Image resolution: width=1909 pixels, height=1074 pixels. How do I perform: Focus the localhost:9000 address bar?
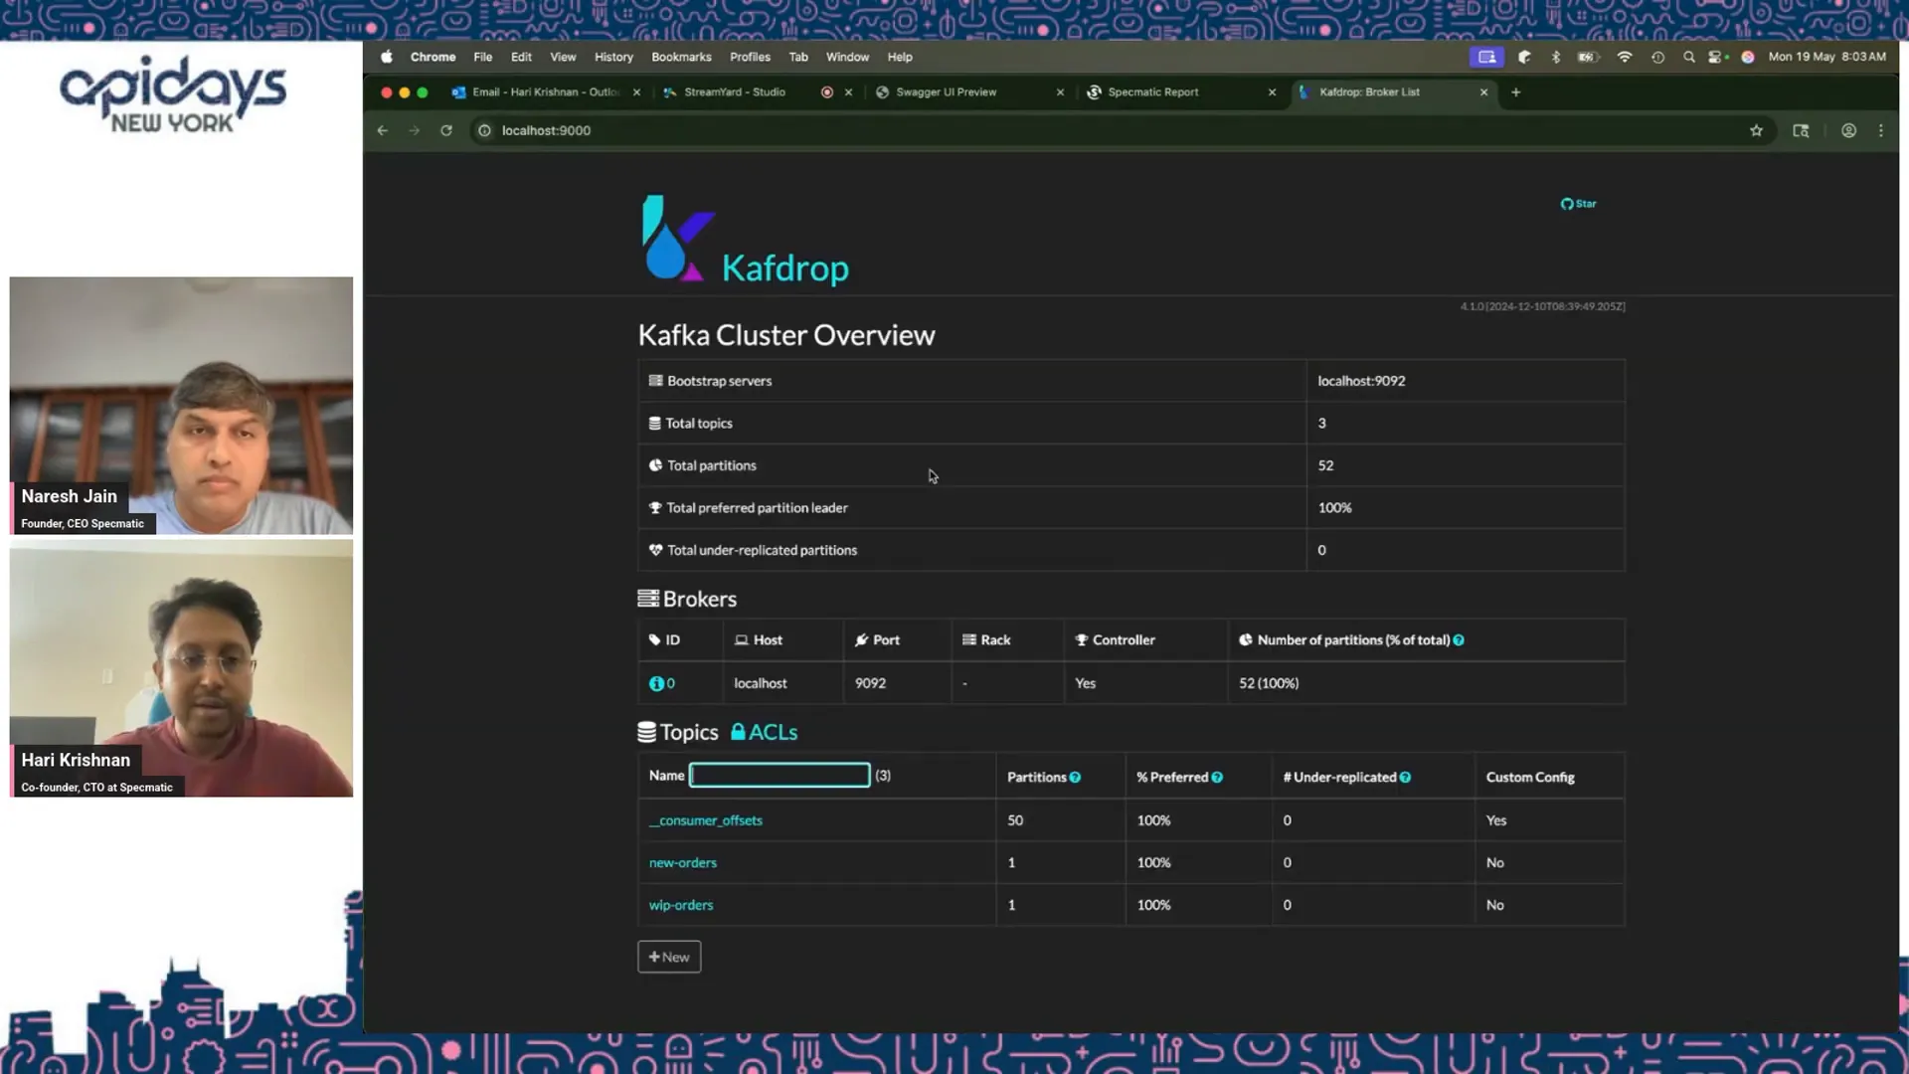coord(1114,130)
